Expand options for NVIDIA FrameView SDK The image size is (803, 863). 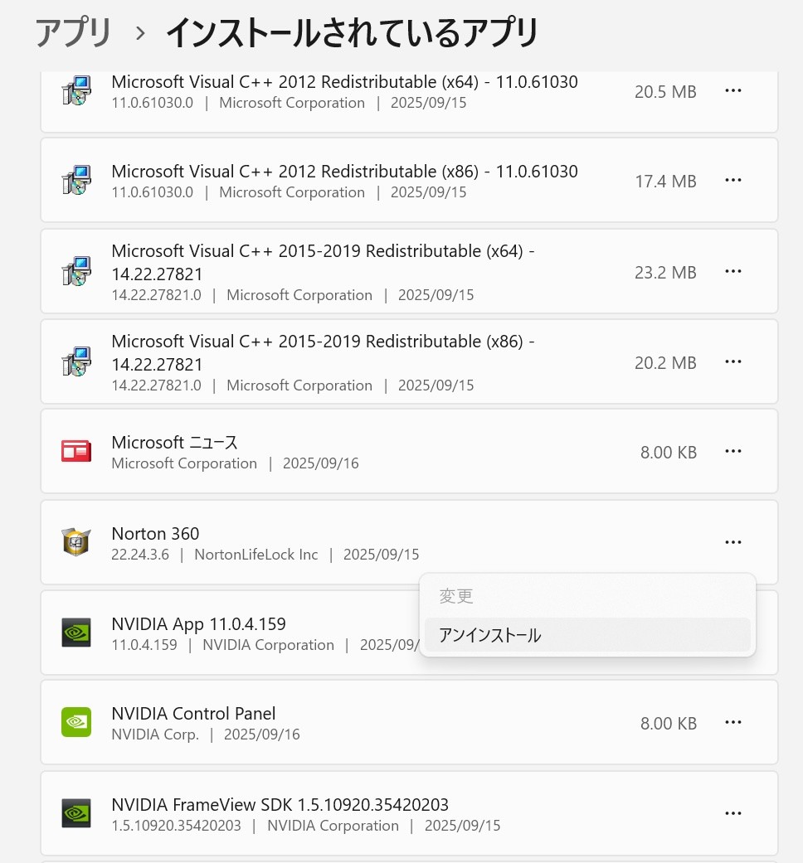(x=732, y=813)
